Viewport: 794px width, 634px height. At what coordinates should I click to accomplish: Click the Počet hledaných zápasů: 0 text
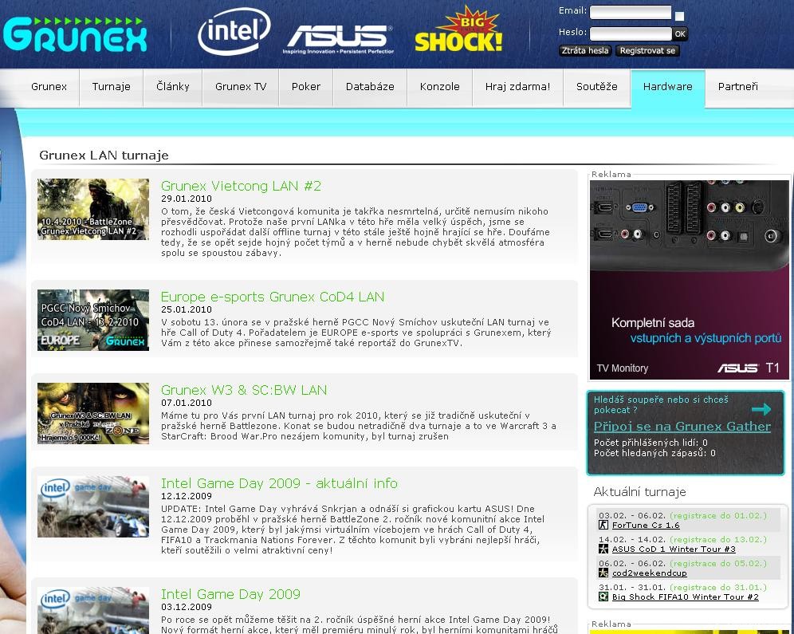coord(654,453)
